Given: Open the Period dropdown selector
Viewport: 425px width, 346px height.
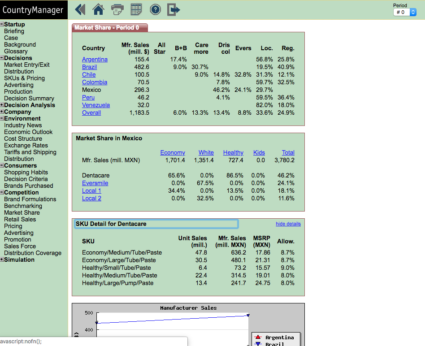Looking at the screenshot, I should (405, 12).
